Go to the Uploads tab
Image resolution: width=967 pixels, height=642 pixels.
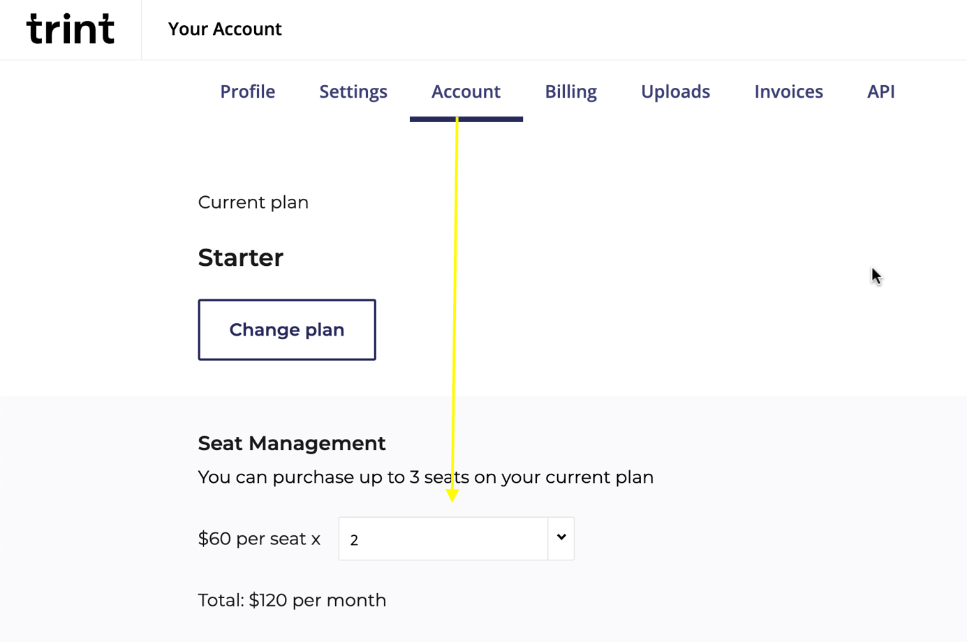(x=675, y=91)
